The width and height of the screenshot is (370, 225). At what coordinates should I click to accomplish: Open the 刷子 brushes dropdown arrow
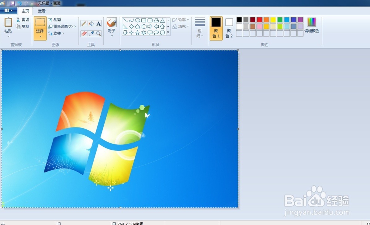112,36
